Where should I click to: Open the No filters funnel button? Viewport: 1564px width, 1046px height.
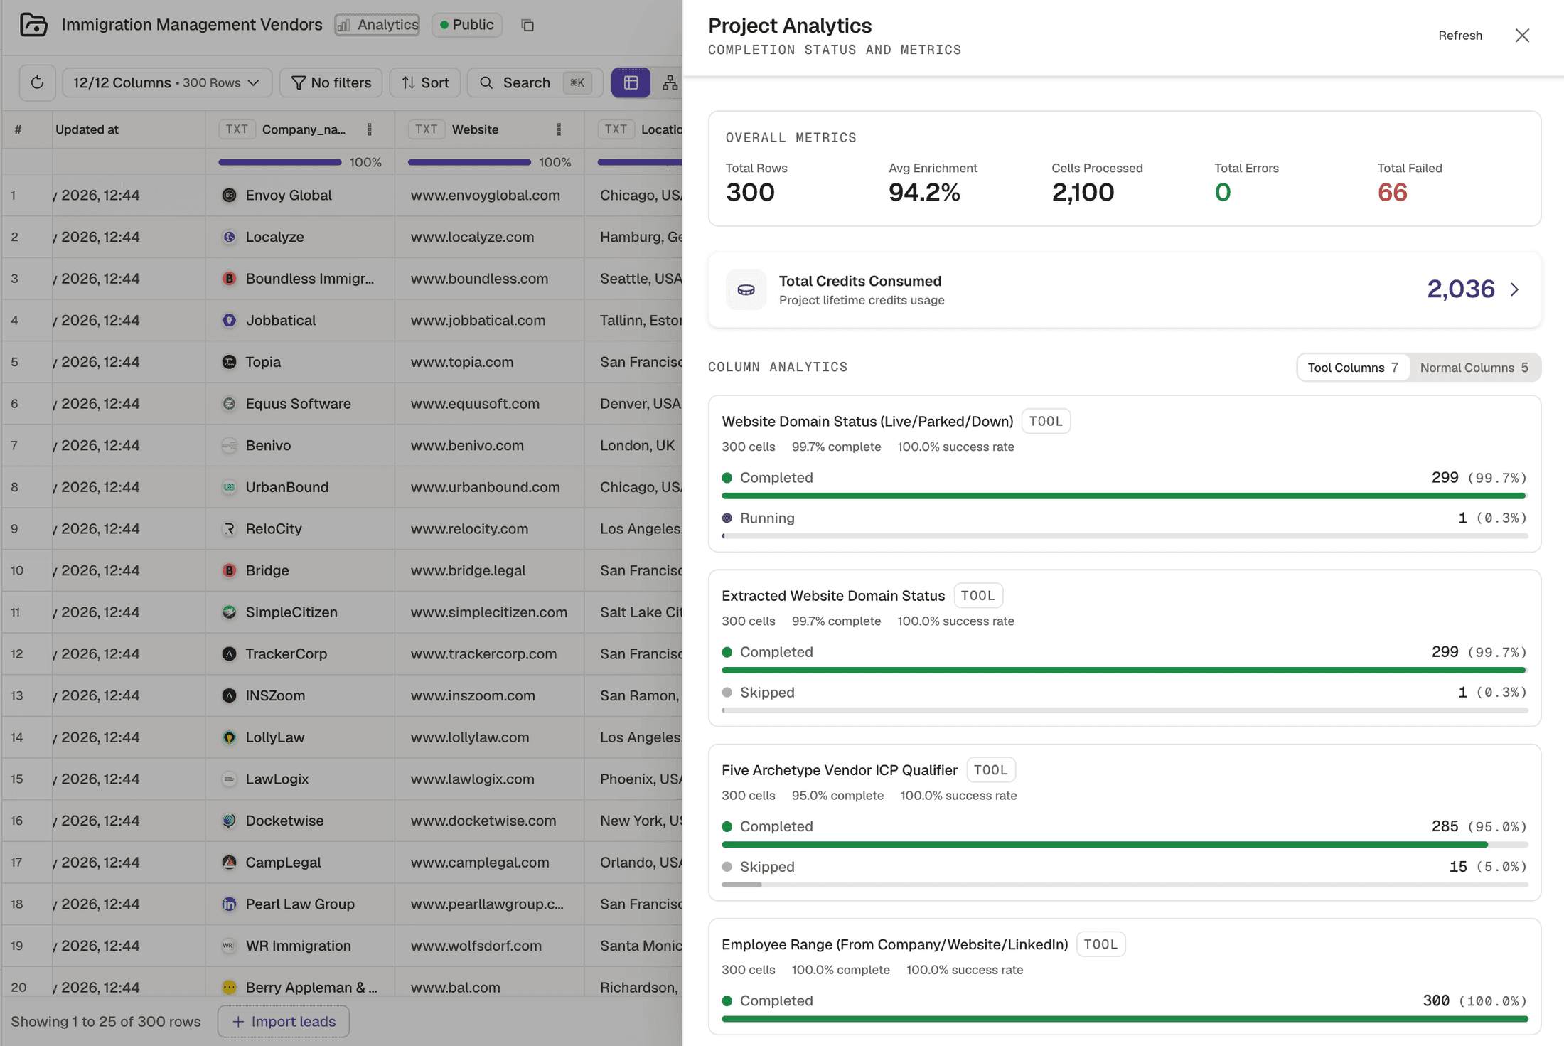331,82
